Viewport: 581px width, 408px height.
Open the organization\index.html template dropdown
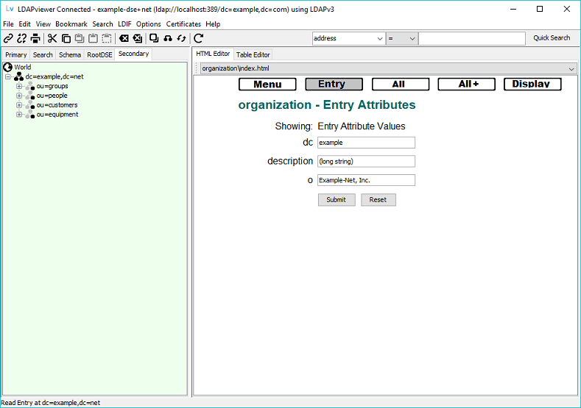(x=571, y=68)
